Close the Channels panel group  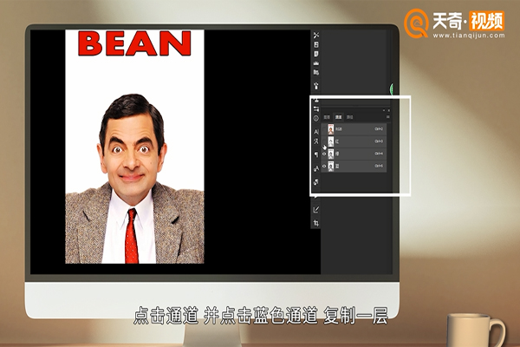pyautogui.click(x=389, y=110)
